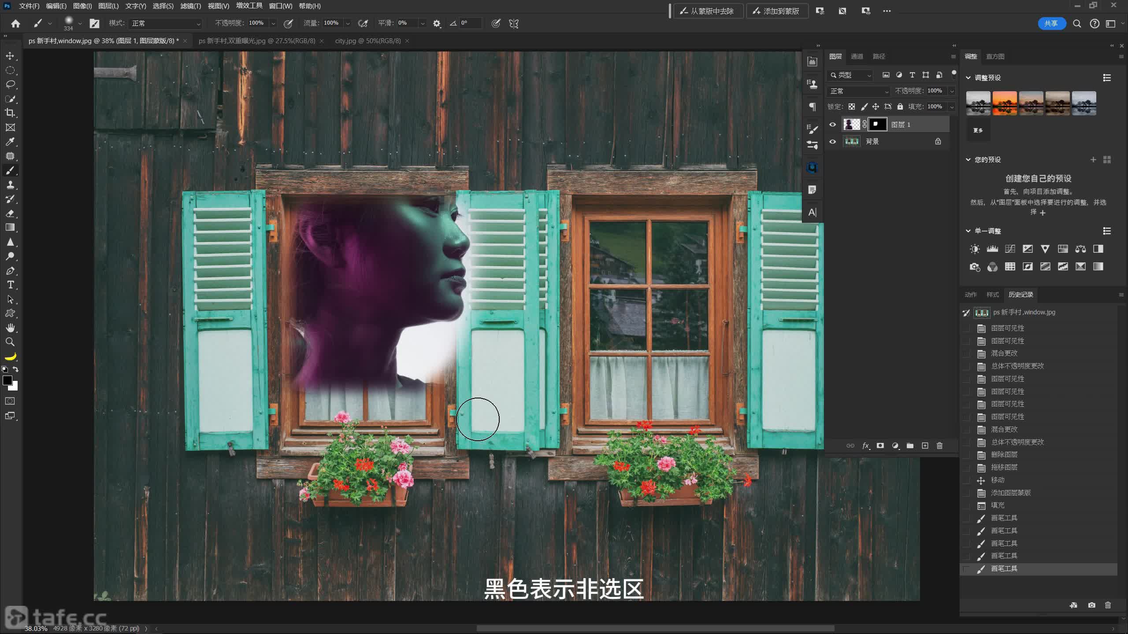Screen dimensions: 1128x634
Task: Toggle visibility of 背景 layer
Action: point(832,141)
